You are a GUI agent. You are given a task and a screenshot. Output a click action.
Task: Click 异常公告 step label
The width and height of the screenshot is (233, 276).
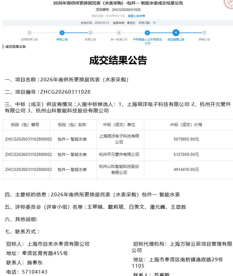[204, 39]
